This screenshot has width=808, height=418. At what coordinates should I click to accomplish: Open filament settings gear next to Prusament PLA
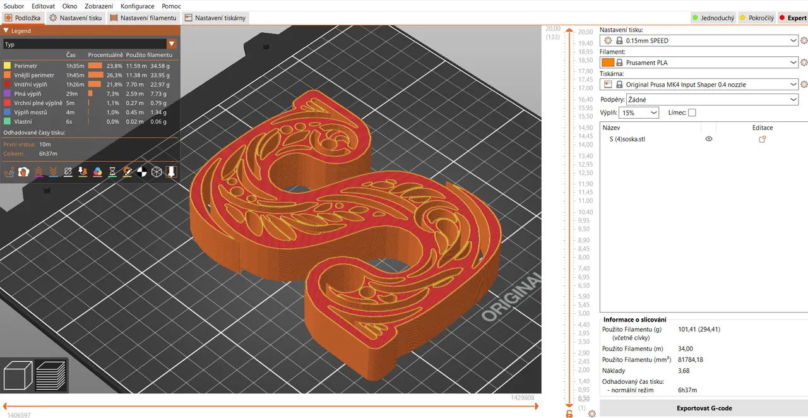pos(804,63)
